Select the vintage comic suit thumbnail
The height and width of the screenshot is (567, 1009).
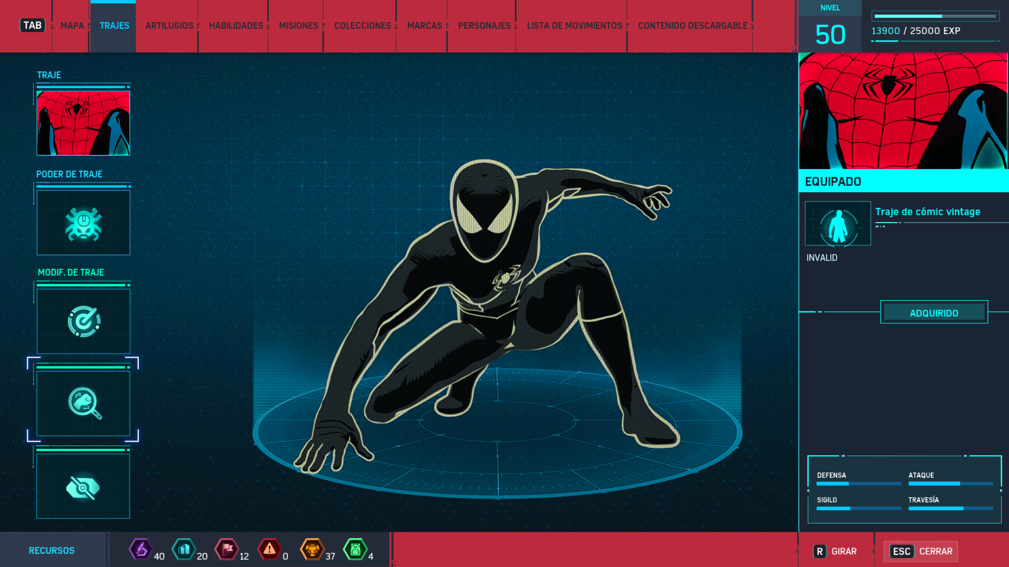click(x=83, y=123)
